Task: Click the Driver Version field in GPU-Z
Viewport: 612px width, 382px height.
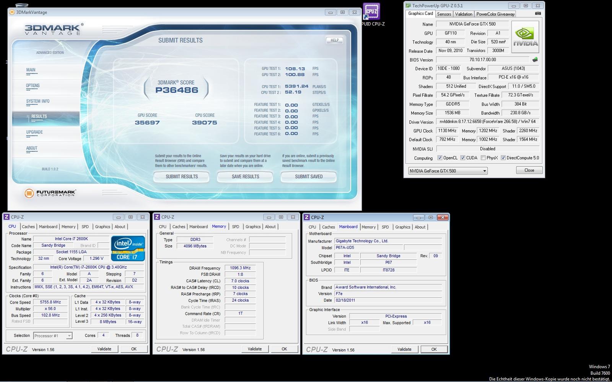Action: pyautogui.click(x=488, y=121)
